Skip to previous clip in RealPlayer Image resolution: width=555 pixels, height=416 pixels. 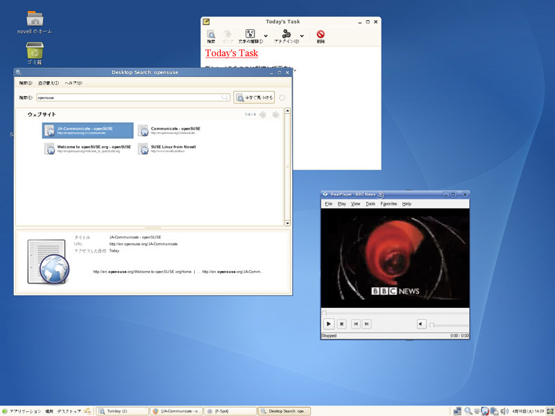(356, 324)
